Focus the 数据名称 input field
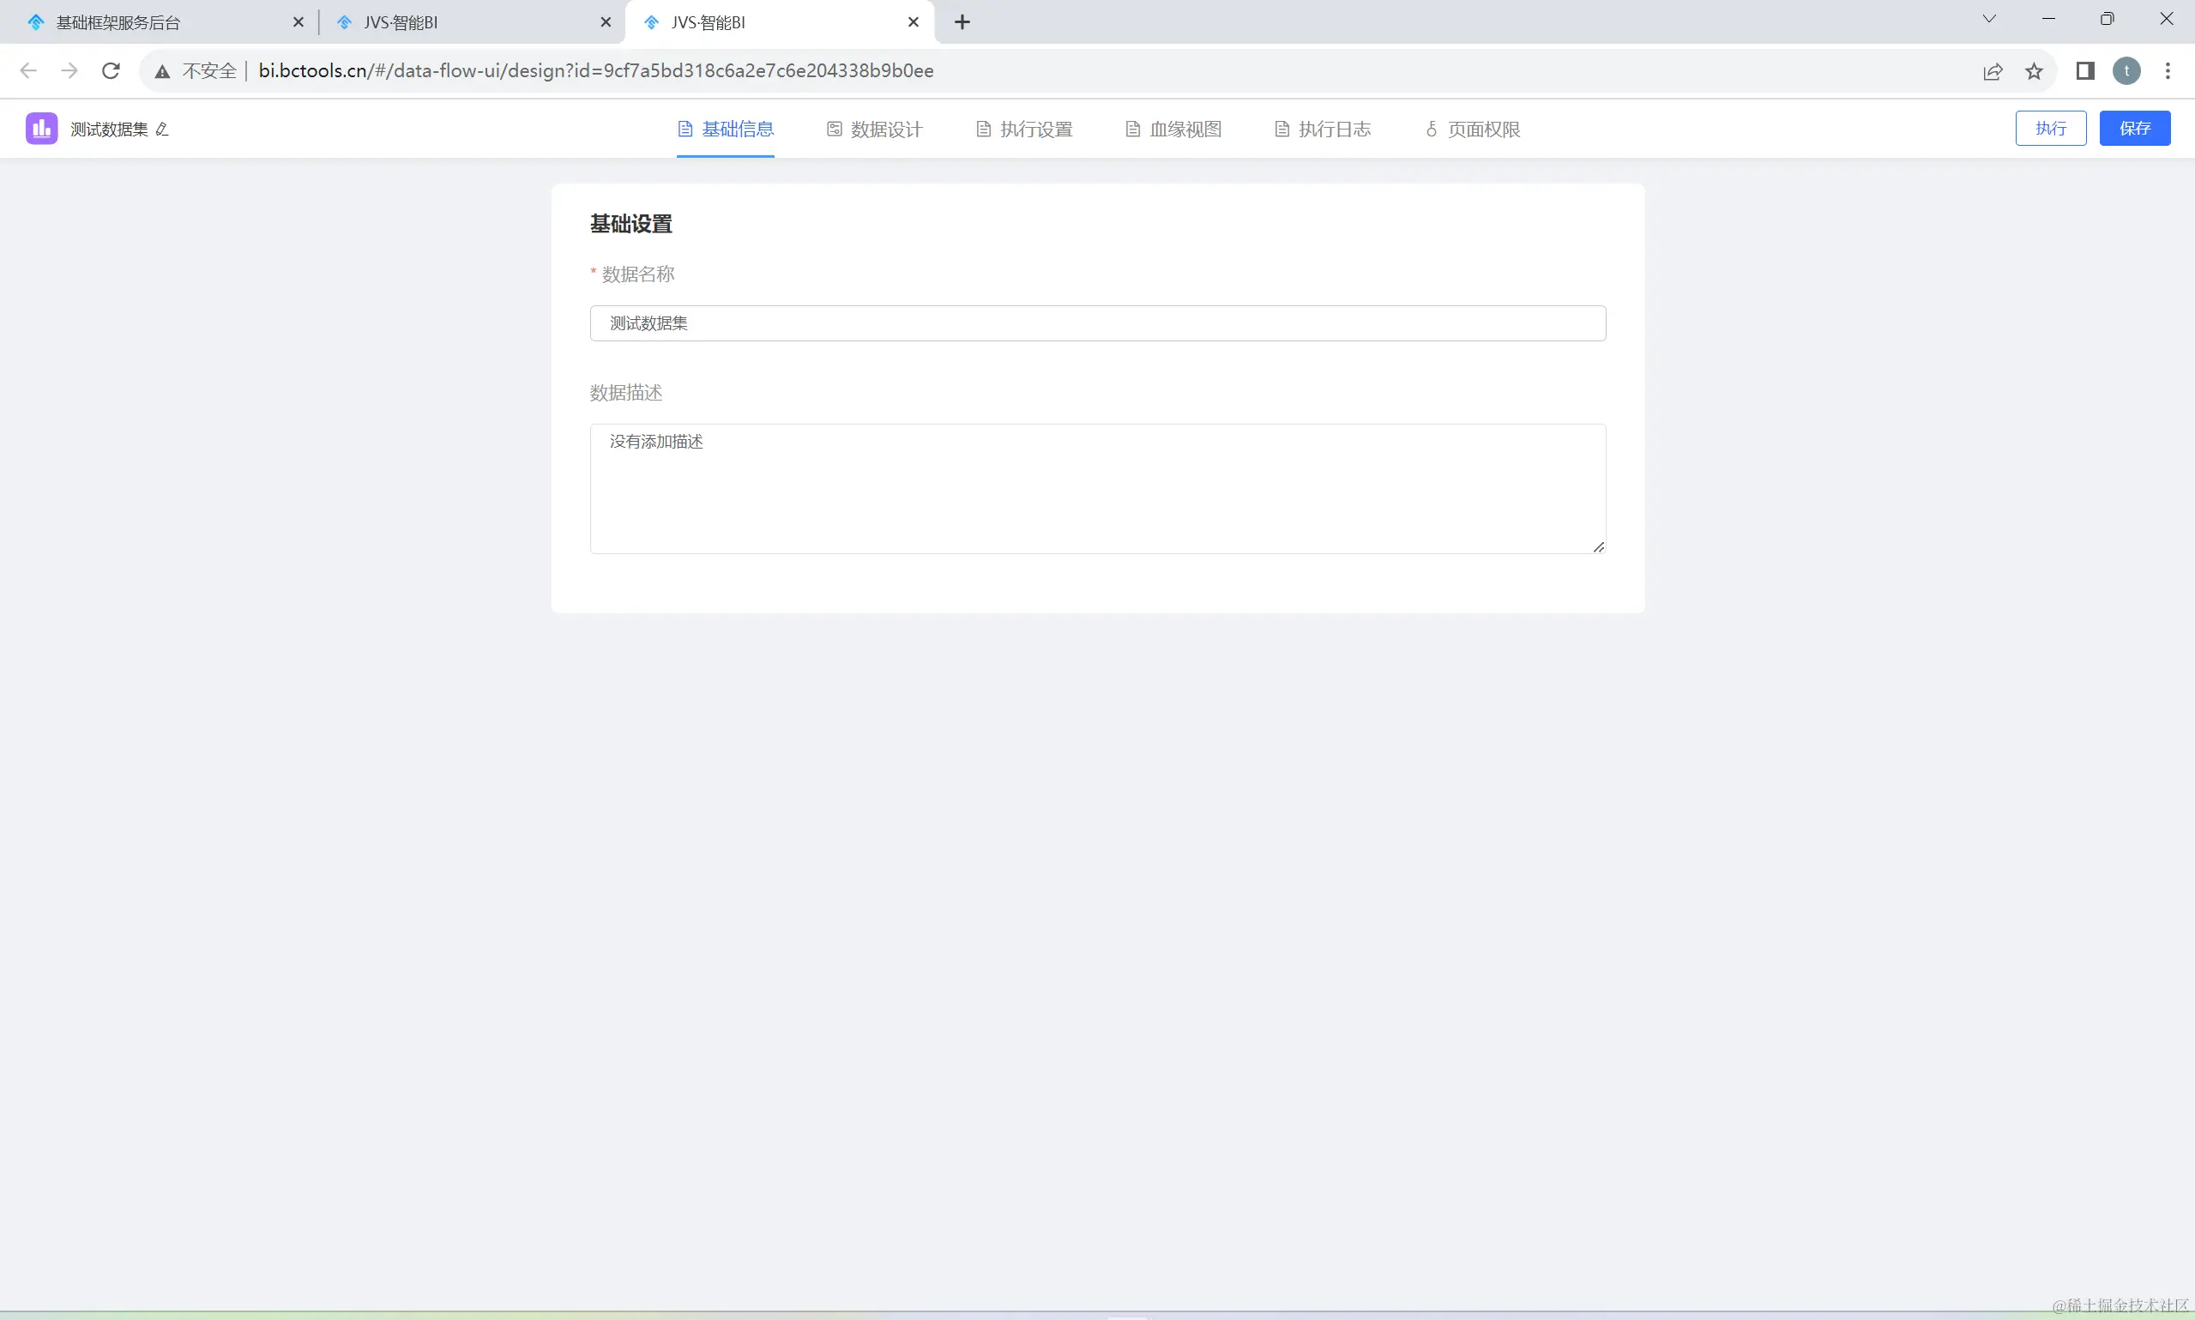Image resolution: width=2195 pixels, height=1320 pixels. [1098, 322]
